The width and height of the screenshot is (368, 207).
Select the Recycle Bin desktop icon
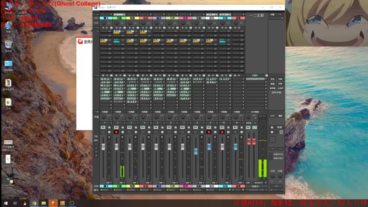[x=8, y=46]
